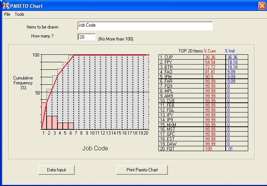The width and height of the screenshot is (267, 186).
Task: Open the File menu
Action: tap(7, 14)
